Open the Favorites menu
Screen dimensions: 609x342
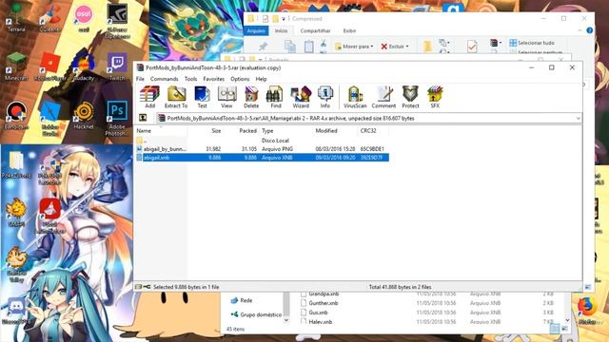click(213, 79)
